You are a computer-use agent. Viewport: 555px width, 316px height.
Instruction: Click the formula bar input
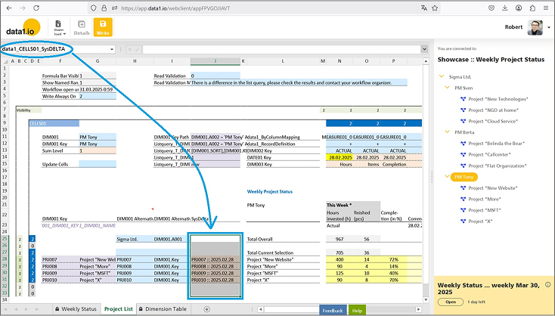point(281,49)
